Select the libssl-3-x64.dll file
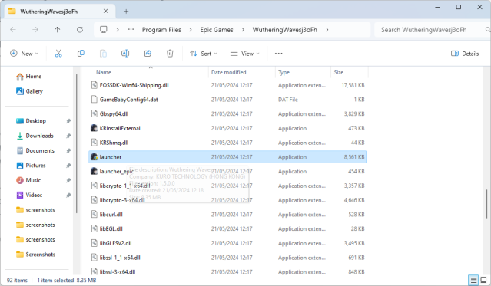 tap(227, 271)
